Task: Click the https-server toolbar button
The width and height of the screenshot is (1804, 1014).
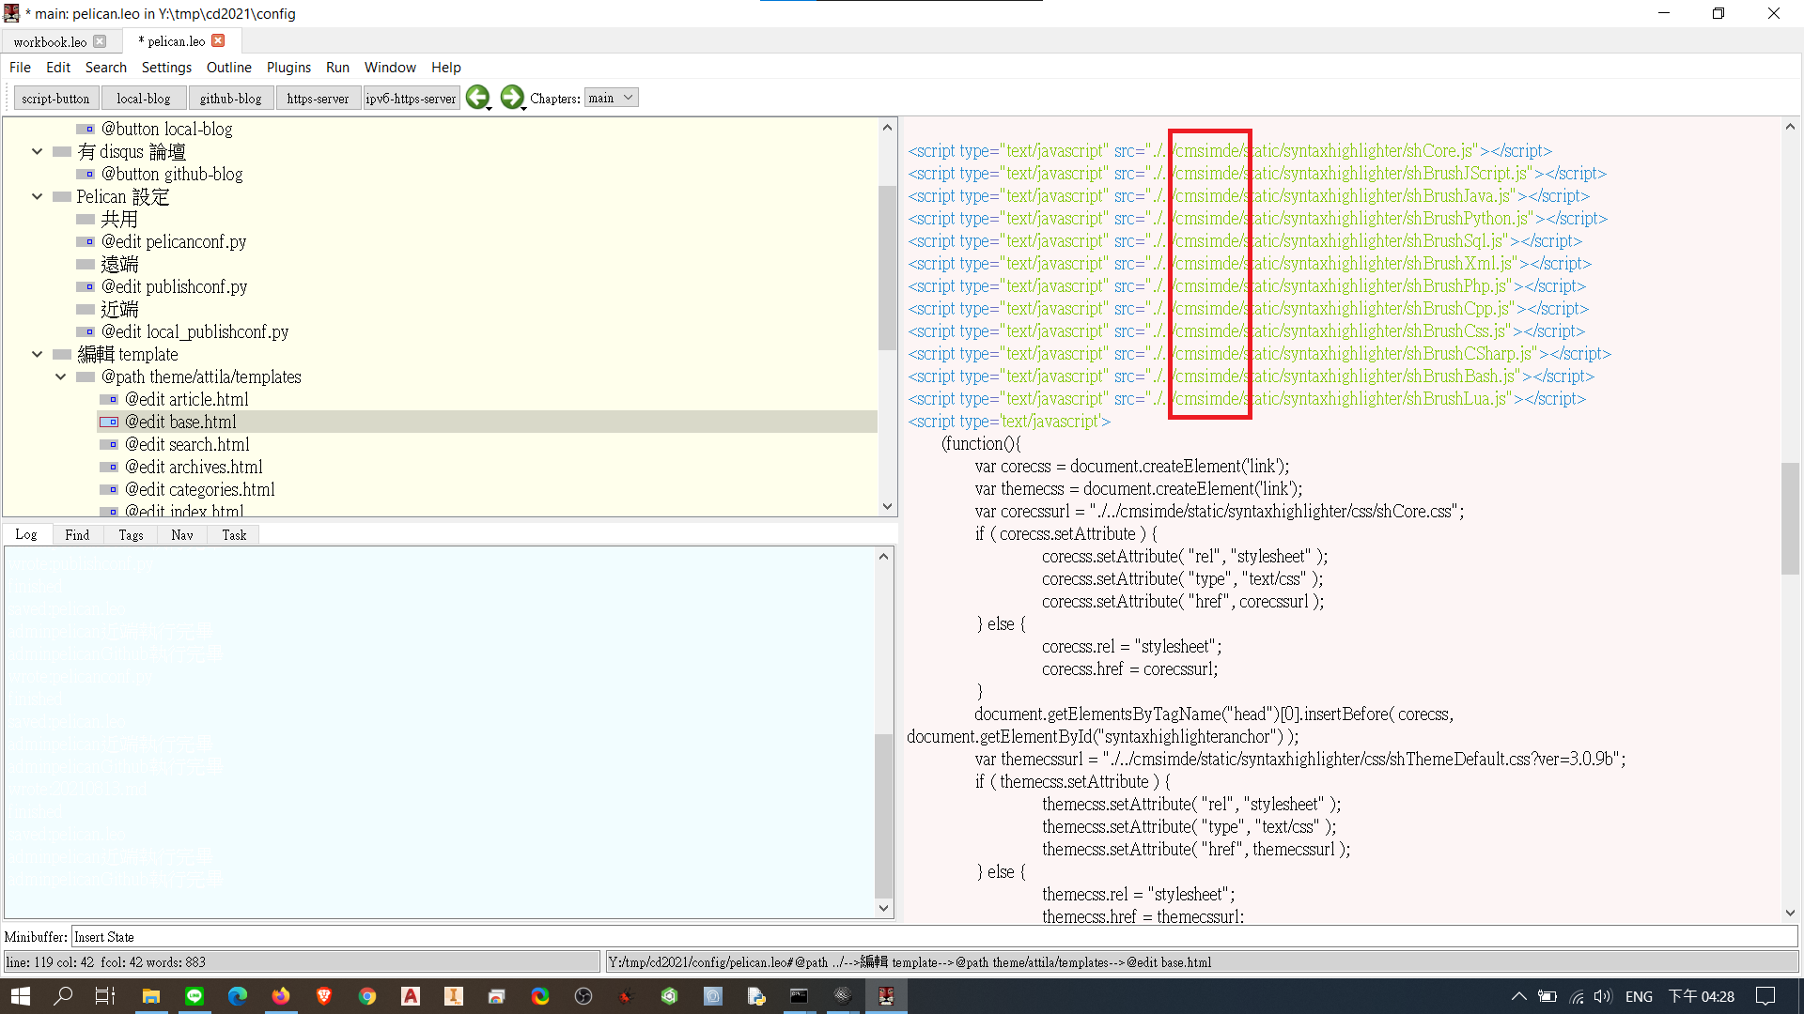Action: tap(318, 98)
